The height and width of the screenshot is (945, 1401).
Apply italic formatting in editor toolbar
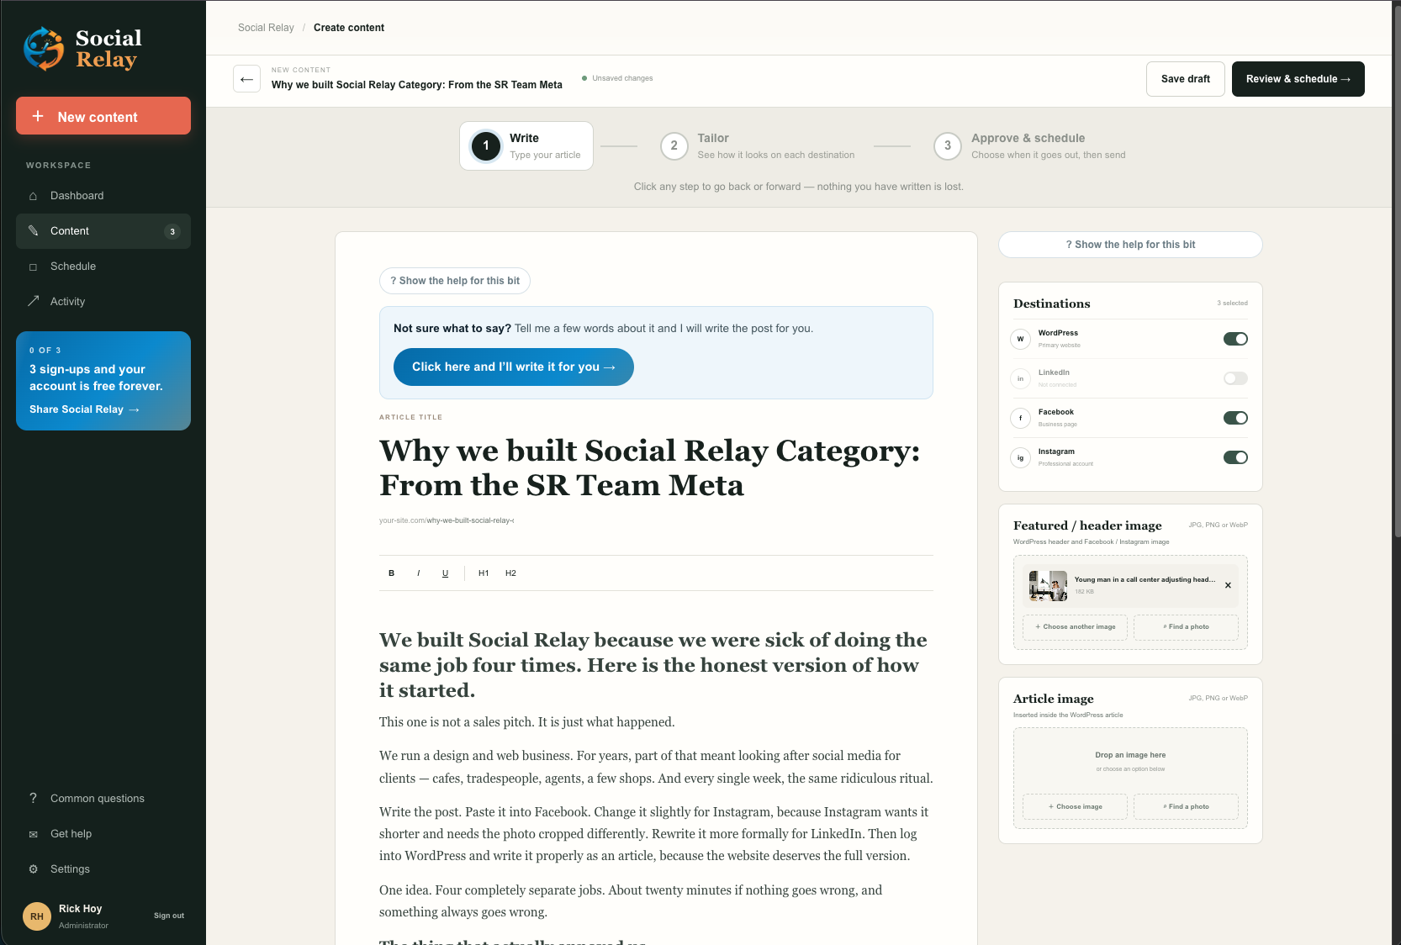point(418,573)
